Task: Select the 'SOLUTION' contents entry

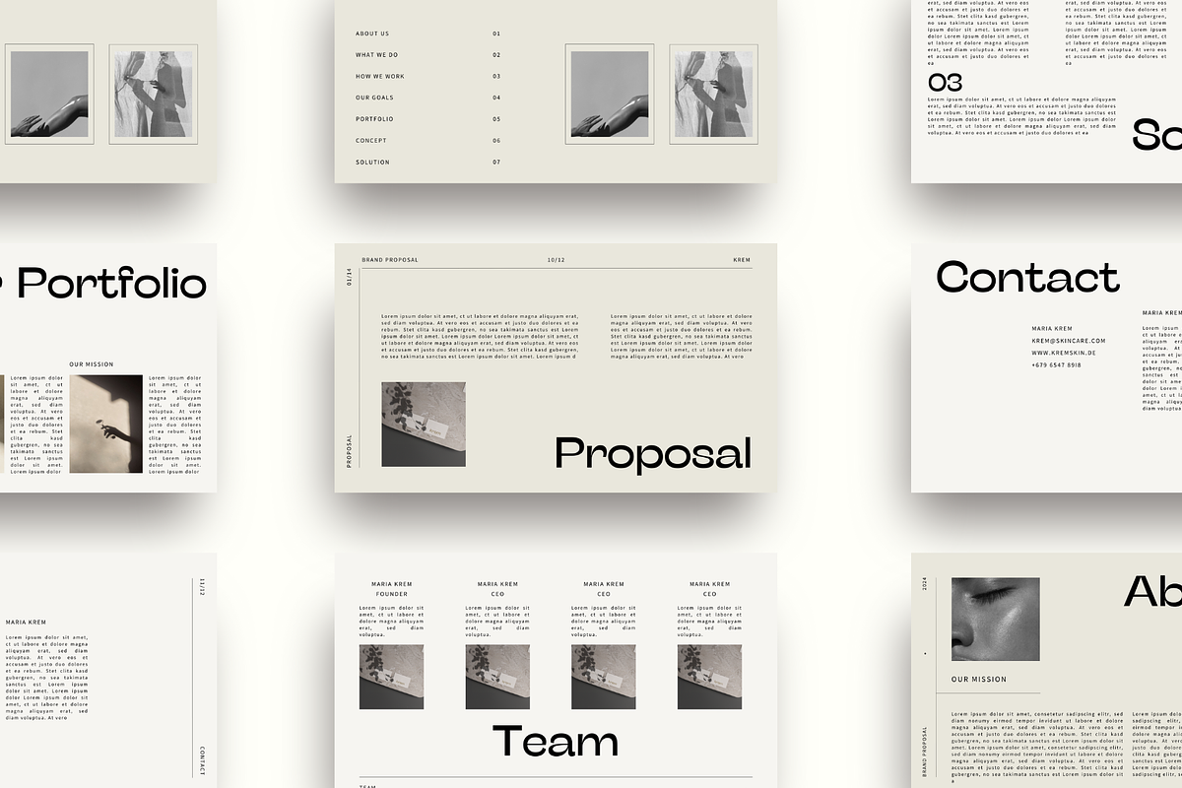Action: click(x=372, y=163)
